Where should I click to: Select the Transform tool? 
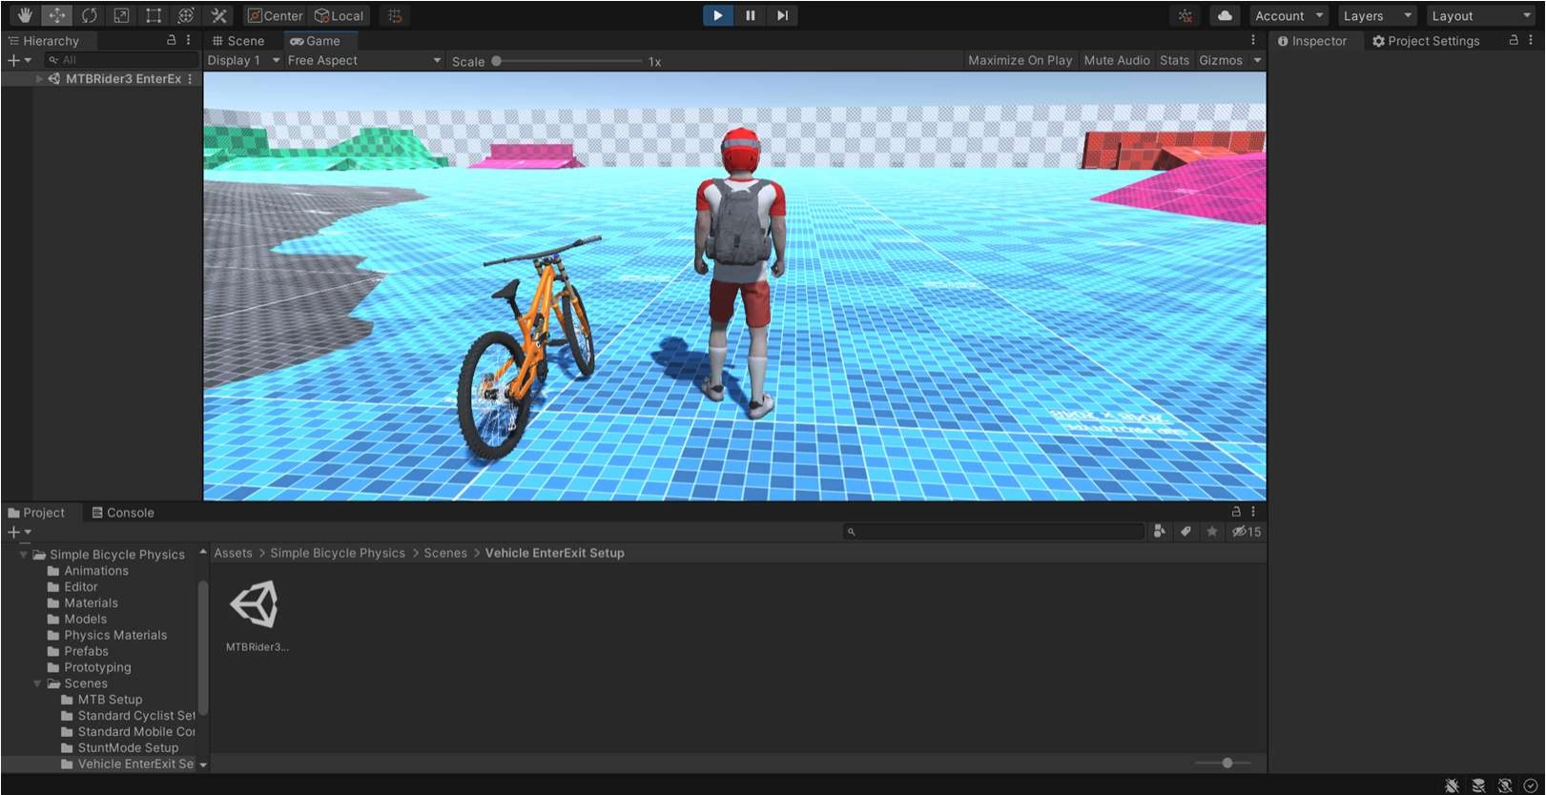[186, 15]
